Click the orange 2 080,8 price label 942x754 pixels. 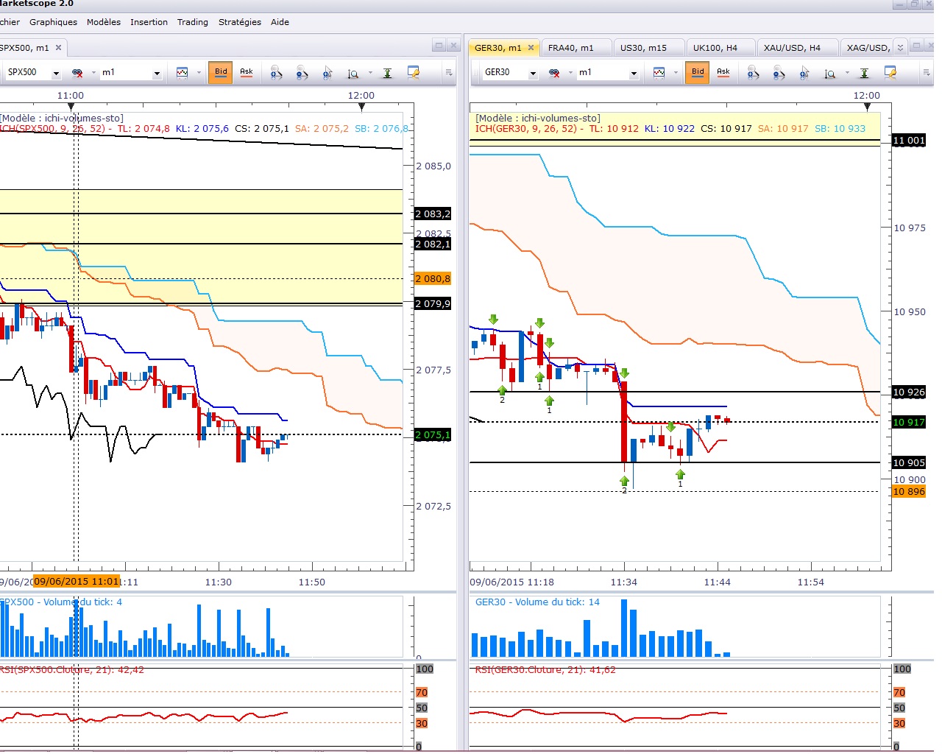(x=433, y=279)
